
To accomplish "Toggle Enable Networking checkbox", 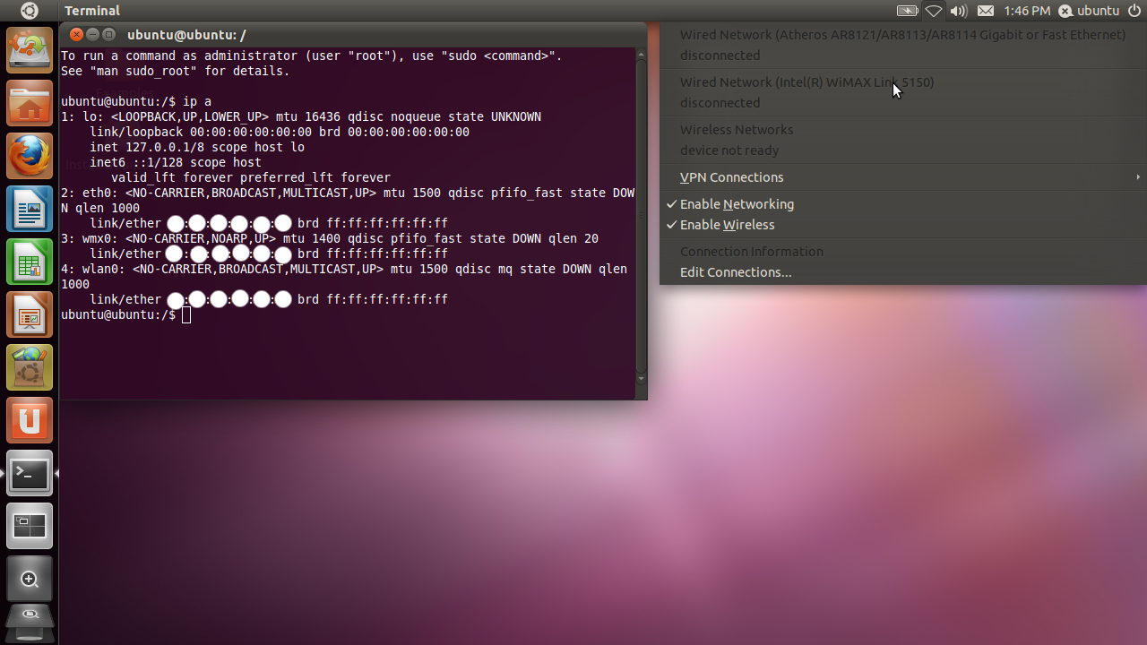I will [x=737, y=204].
